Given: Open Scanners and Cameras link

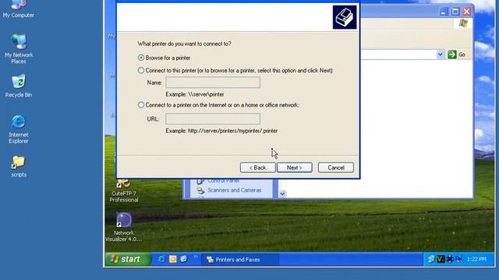Looking at the screenshot, I should click(234, 190).
